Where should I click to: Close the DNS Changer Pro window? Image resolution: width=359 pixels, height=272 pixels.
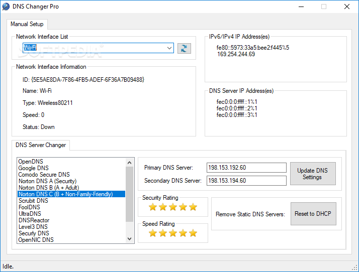click(347, 7)
